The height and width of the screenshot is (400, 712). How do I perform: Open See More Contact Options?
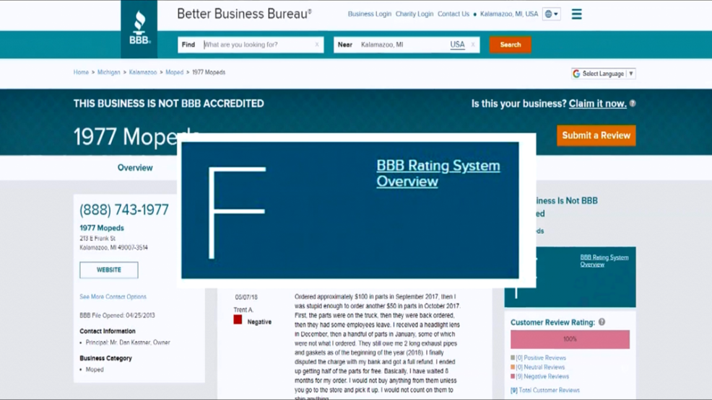(x=113, y=297)
